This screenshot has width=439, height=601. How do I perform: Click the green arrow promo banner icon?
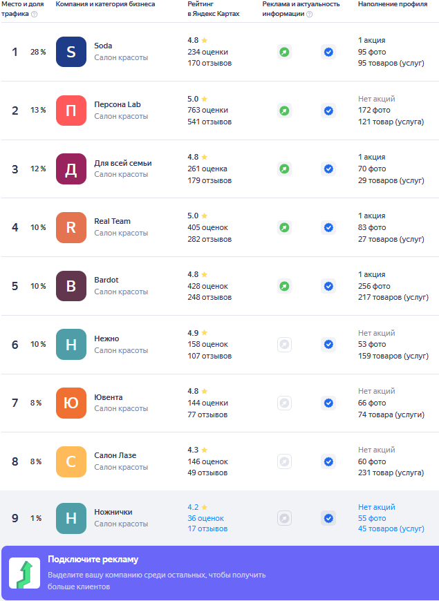click(x=24, y=574)
